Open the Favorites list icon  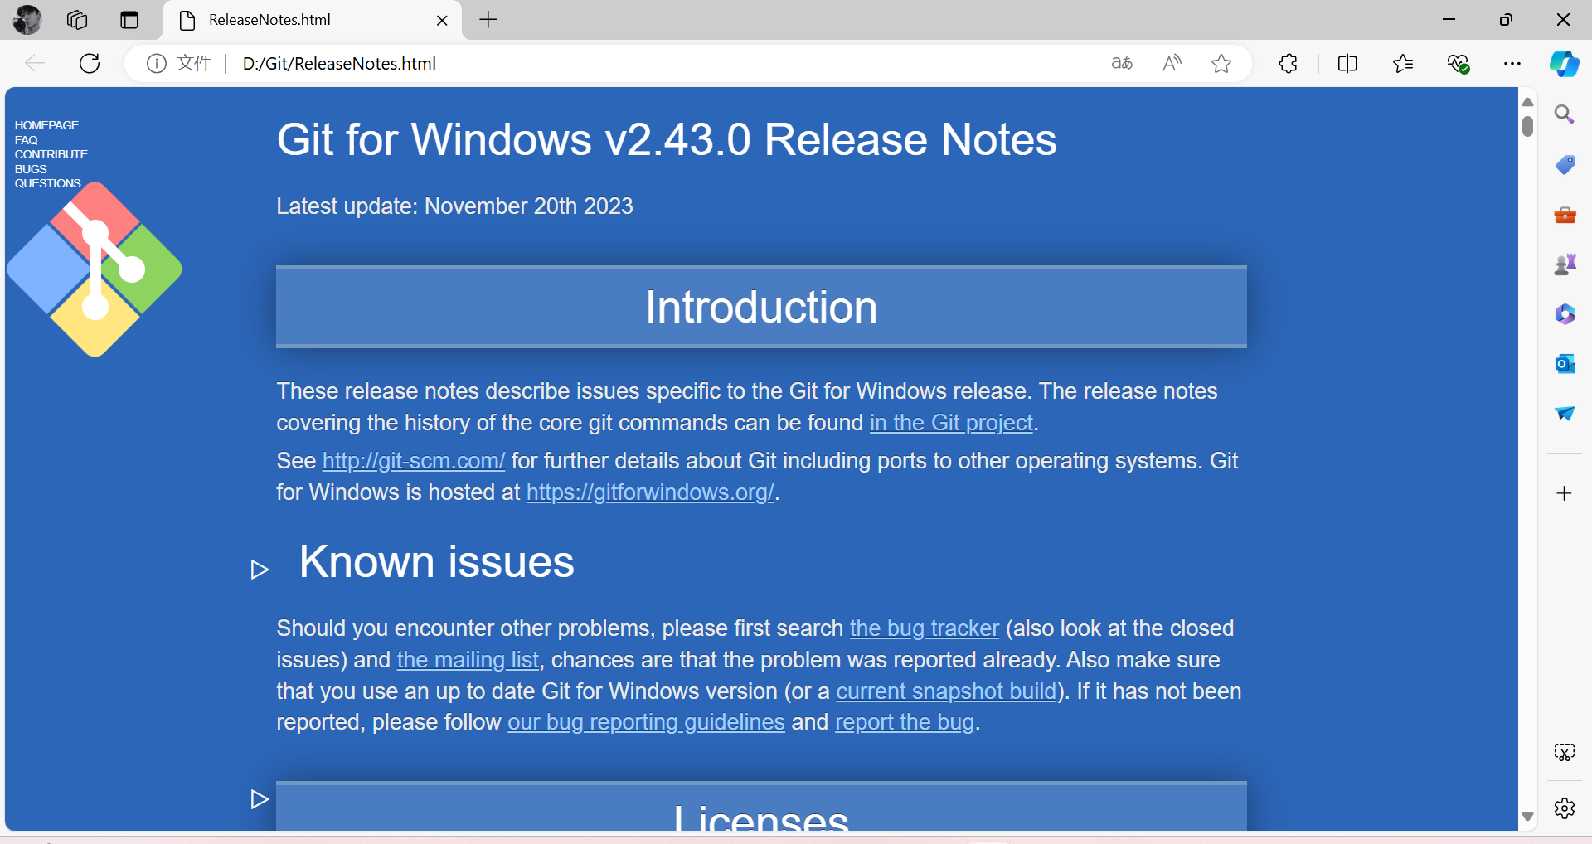(1403, 64)
